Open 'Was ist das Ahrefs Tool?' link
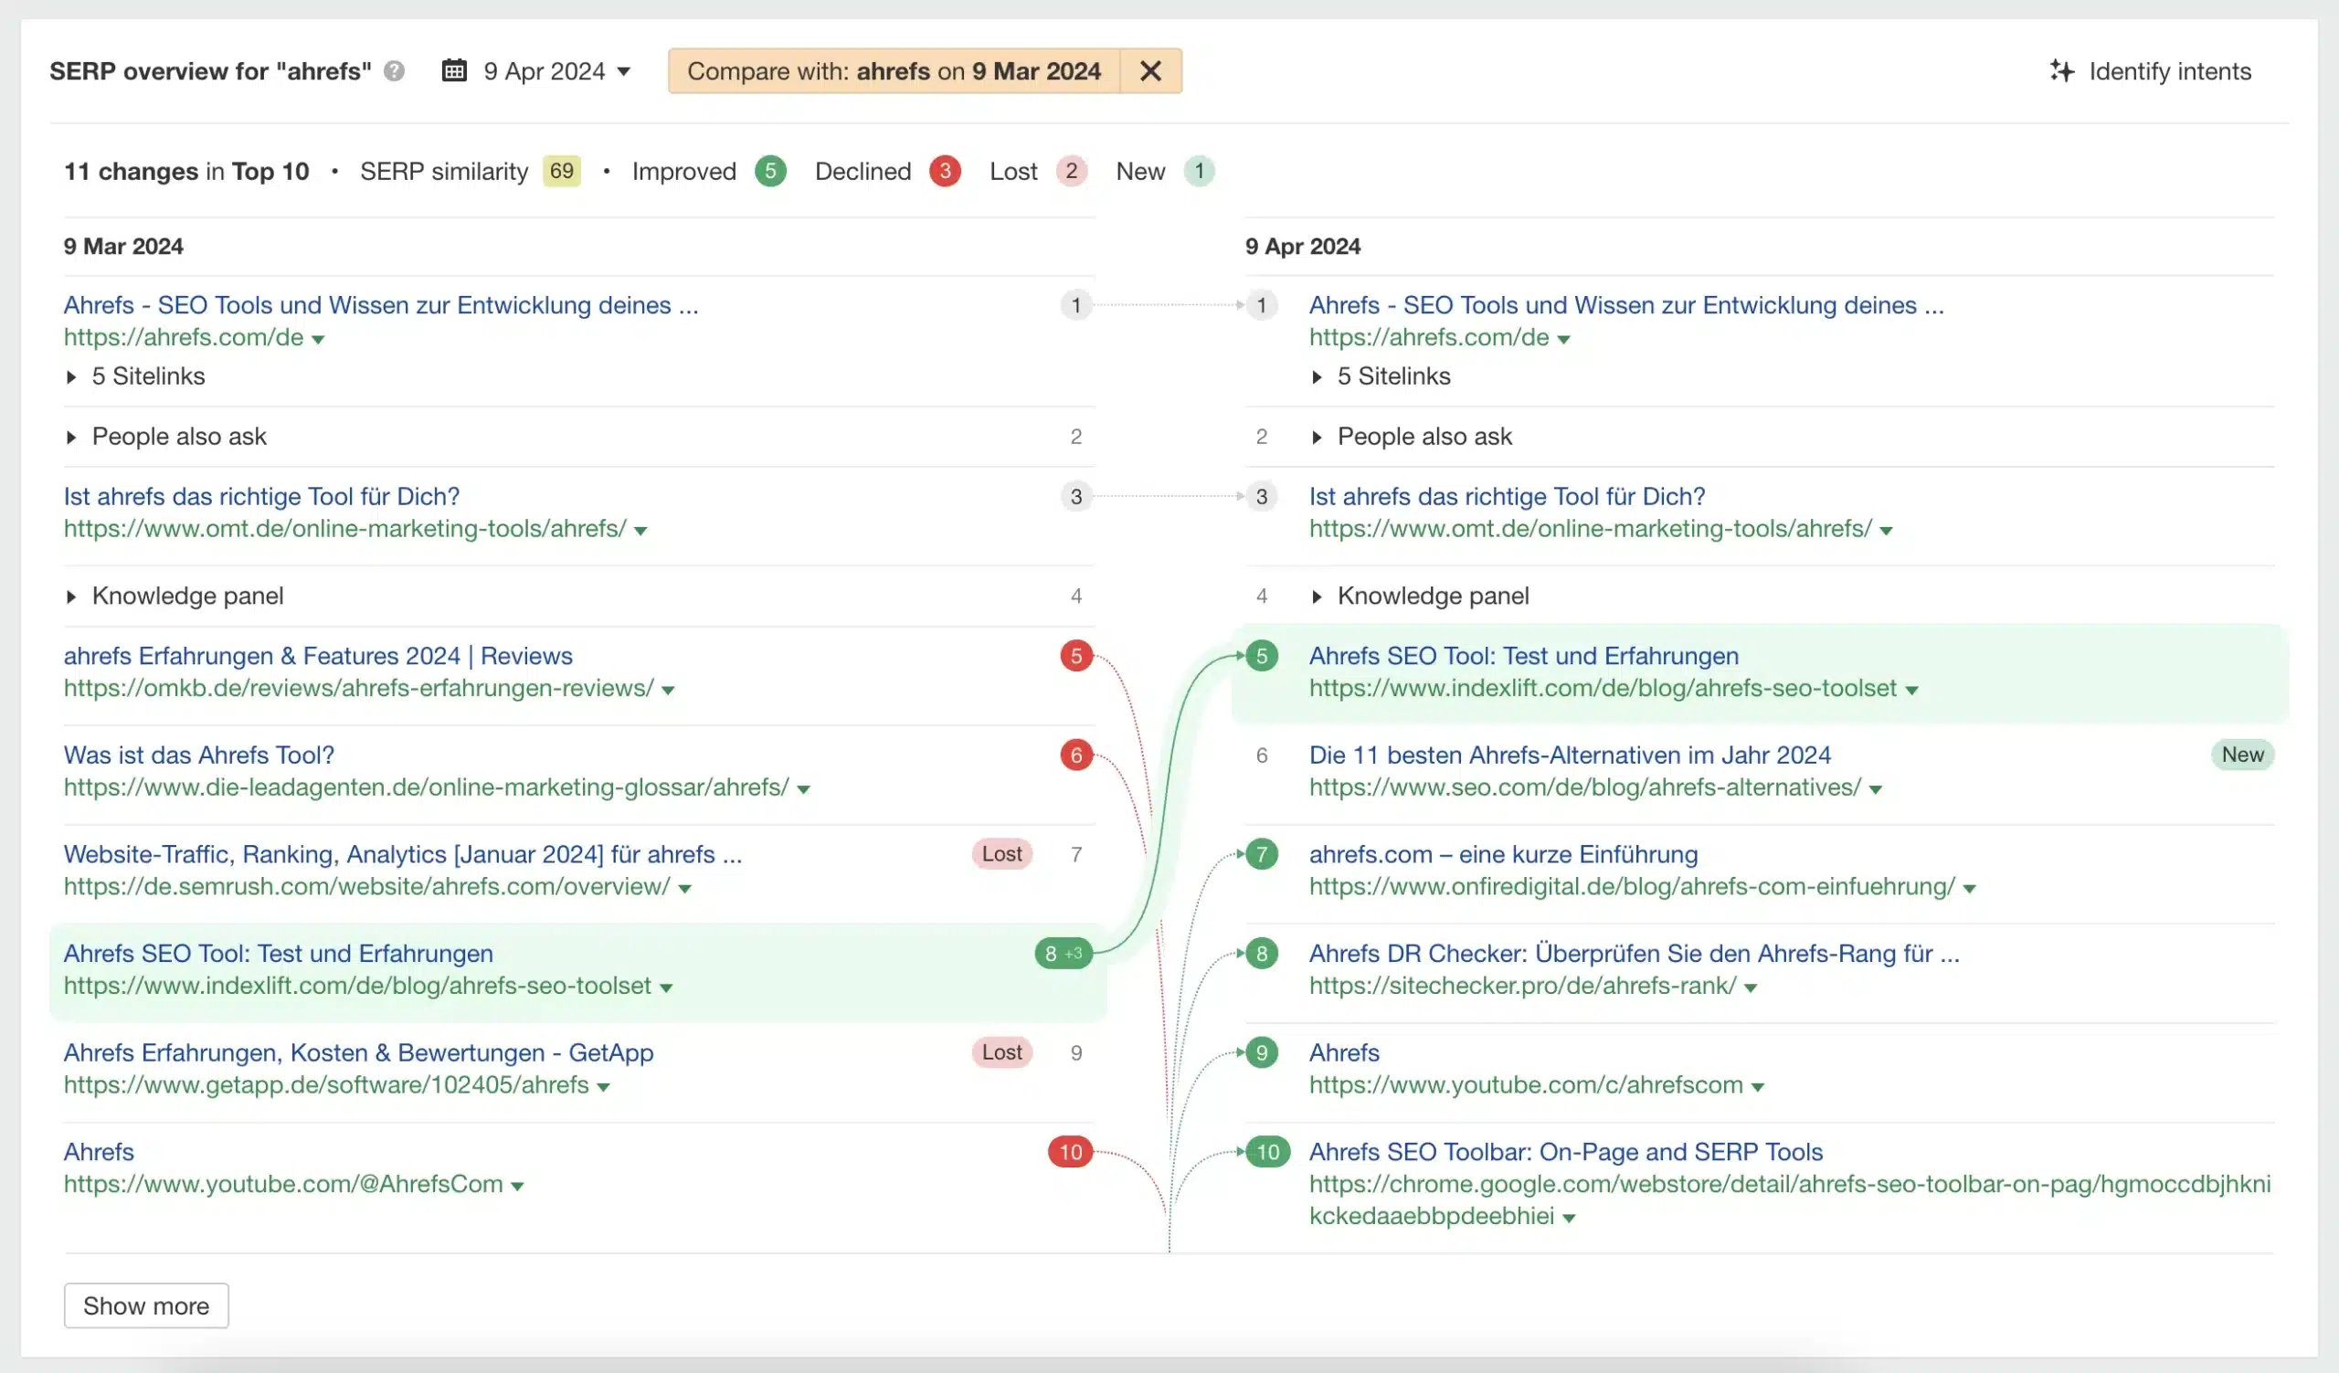Screen dimensions: 2339x1373 (199, 755)
